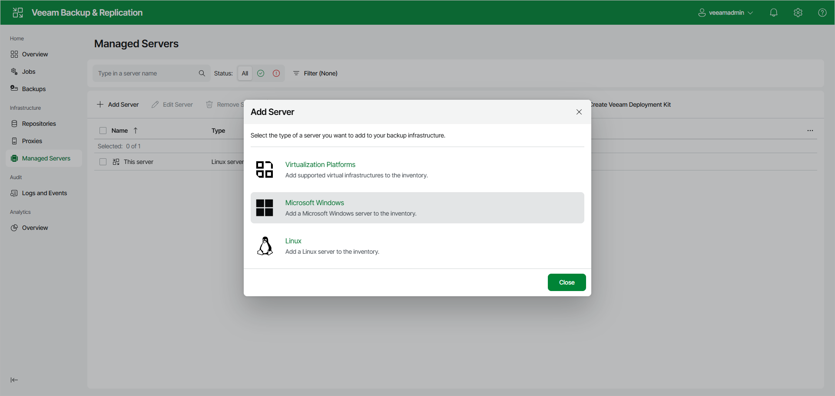Check the This server row checkbox
The image size is (835, 396).
tap(103, 162)
